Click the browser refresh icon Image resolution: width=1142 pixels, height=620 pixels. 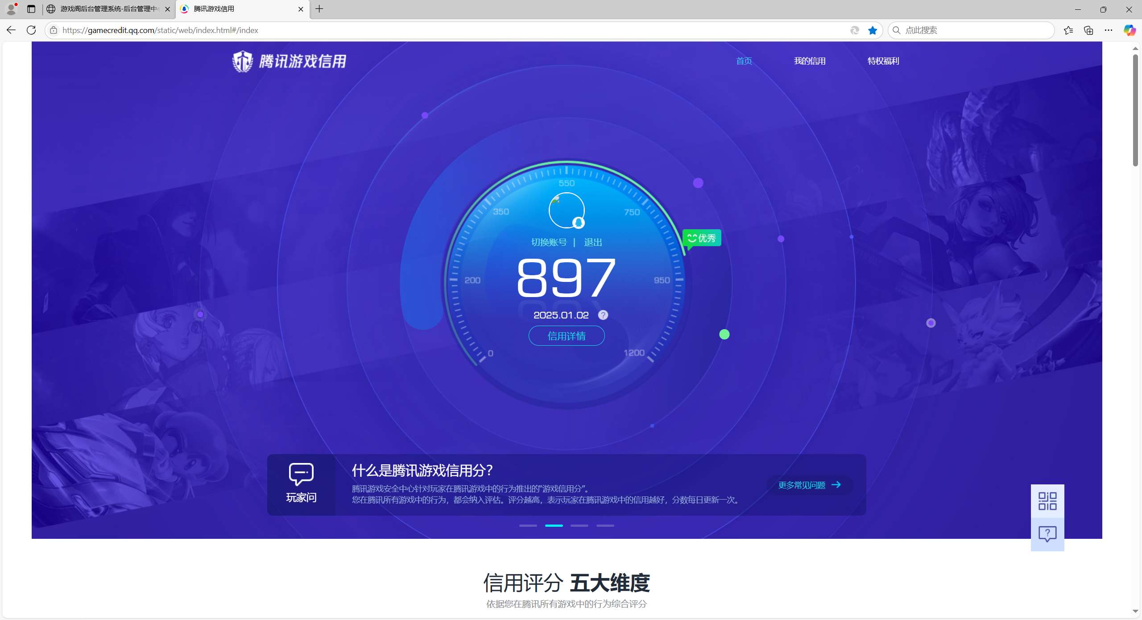point(31,30)
